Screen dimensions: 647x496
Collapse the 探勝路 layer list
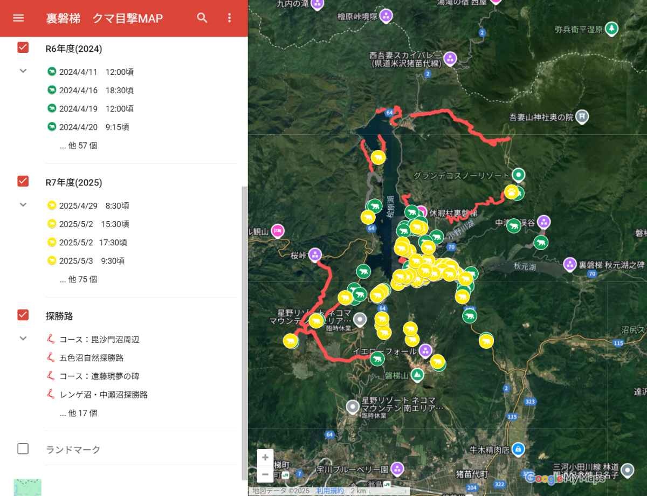pyautogui.click(x=23, y=339)
